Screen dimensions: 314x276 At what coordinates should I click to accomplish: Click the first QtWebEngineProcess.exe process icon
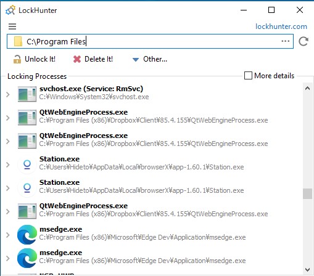click(x=27, y=118)
